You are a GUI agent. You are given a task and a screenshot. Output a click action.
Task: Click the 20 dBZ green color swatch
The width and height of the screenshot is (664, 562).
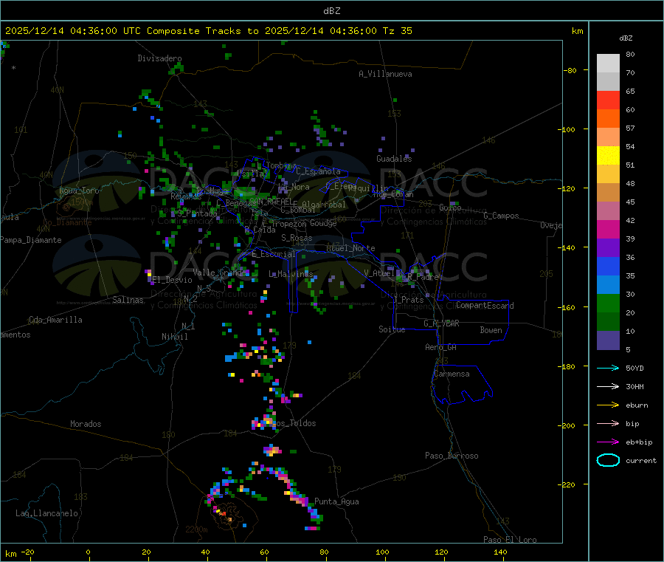tap(608, 303)
